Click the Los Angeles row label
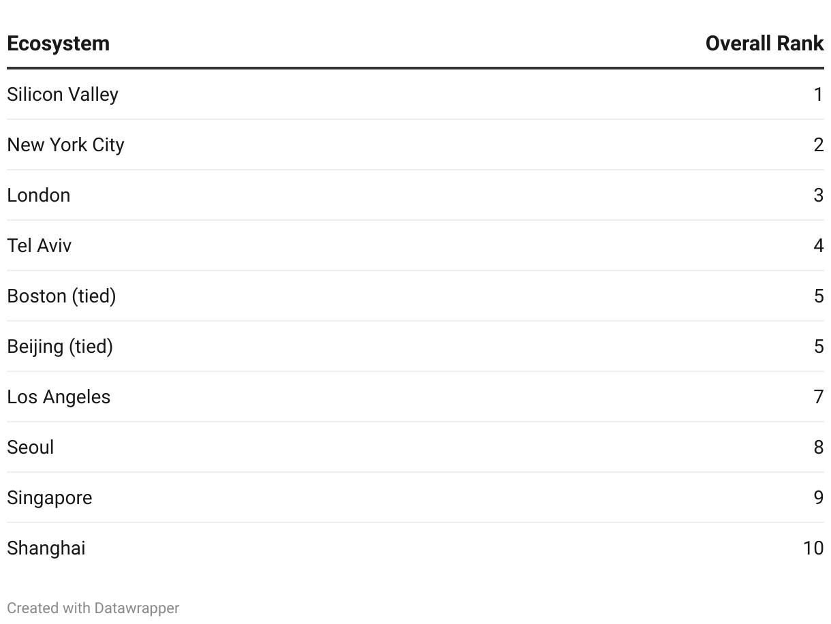This screenshot has height=624, width=831. (x=59, y=396)
